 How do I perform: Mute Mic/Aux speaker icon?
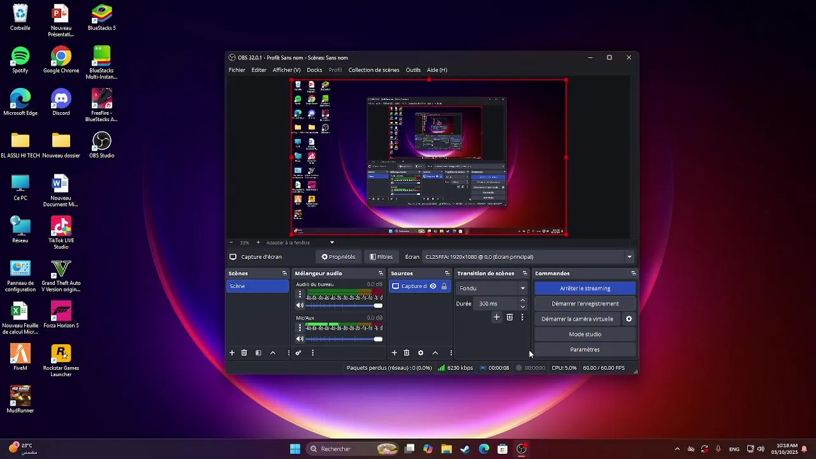point(300,339)
